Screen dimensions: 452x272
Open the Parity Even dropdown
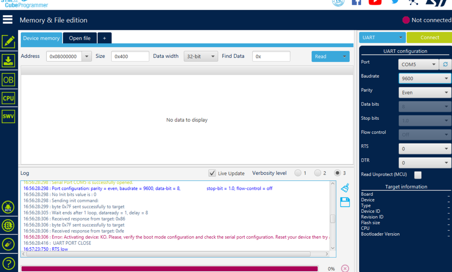click(425, 92)
